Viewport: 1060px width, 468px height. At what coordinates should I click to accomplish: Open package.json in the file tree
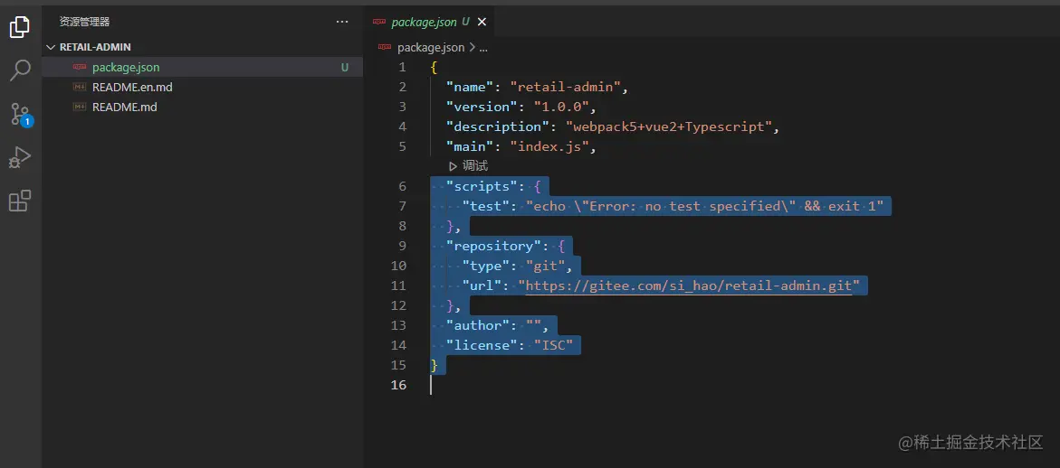tap(202, 68)
